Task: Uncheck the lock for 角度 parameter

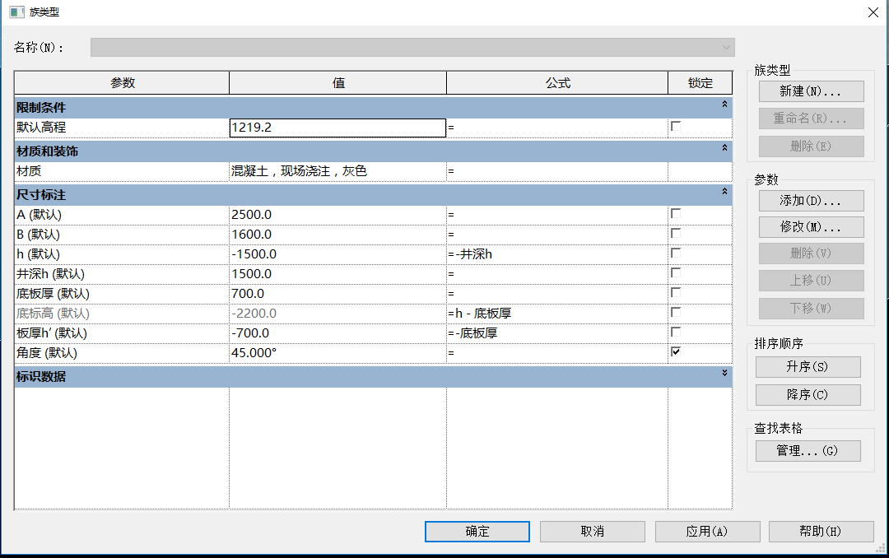Action: [676, 352]
